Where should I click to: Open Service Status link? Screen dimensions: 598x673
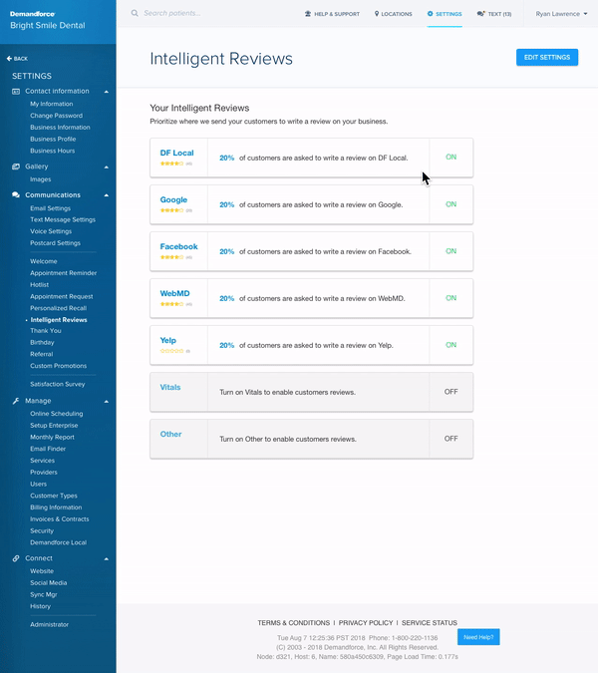tap(430, 623)
